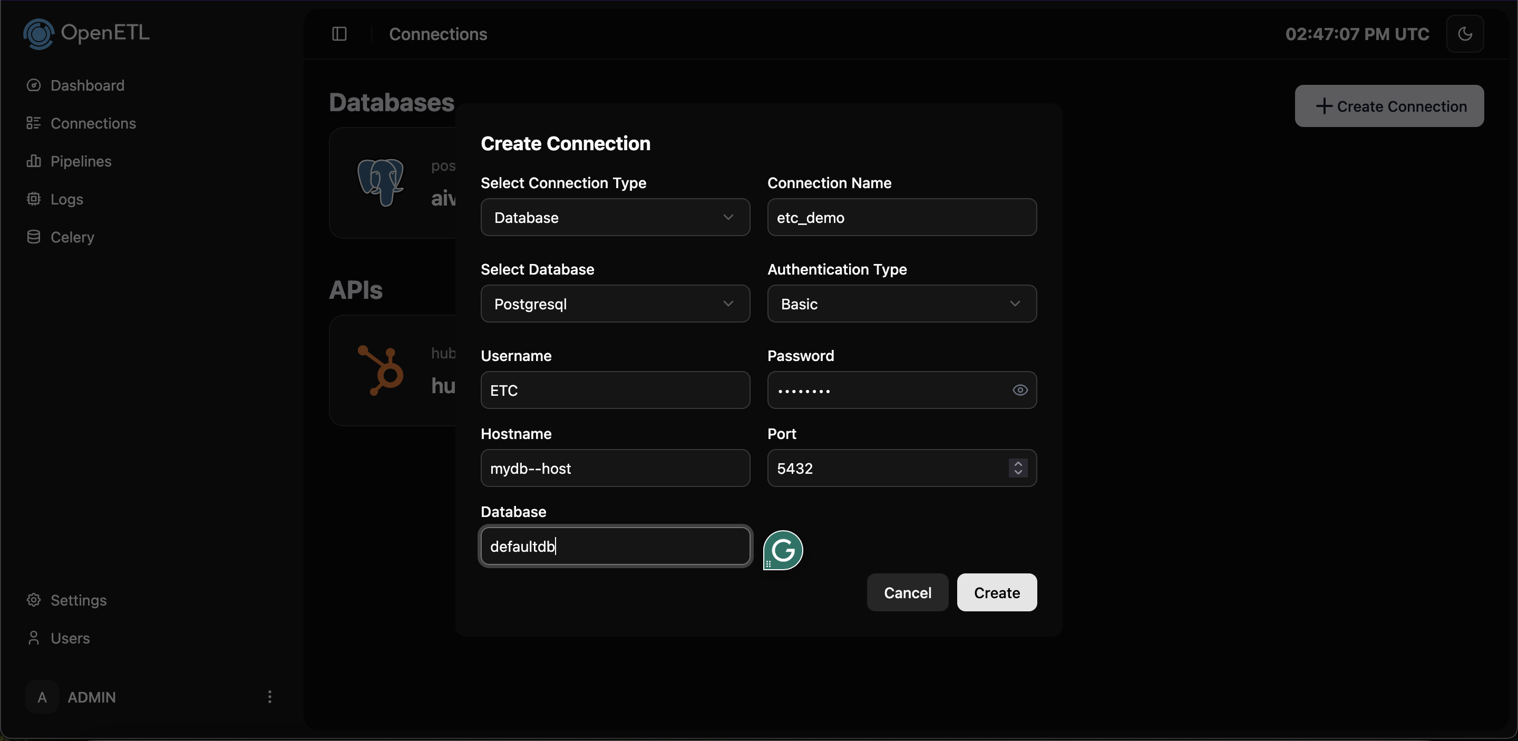The width and height of the screenshot is (1518, 741).
Task: Click the OpenETL logo icon
Action: point(38,34)
